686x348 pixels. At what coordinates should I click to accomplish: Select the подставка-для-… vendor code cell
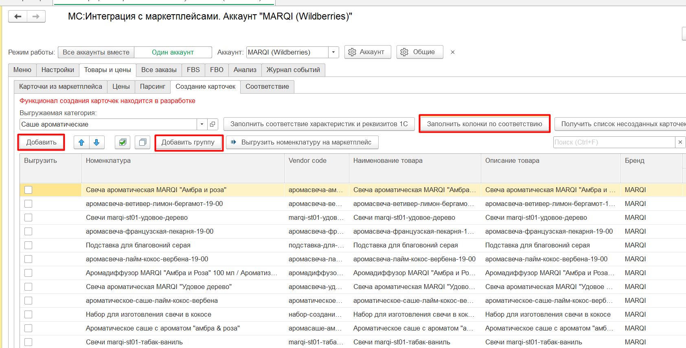[317, 245]
